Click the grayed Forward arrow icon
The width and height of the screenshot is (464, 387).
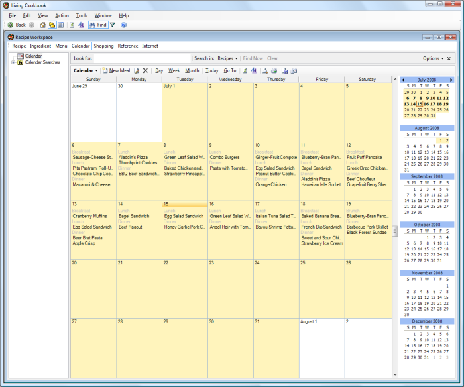tap(32, 25)
